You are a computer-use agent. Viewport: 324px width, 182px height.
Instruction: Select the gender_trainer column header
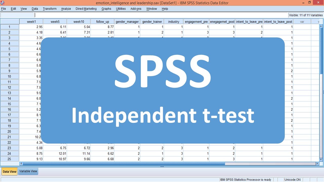152,22
